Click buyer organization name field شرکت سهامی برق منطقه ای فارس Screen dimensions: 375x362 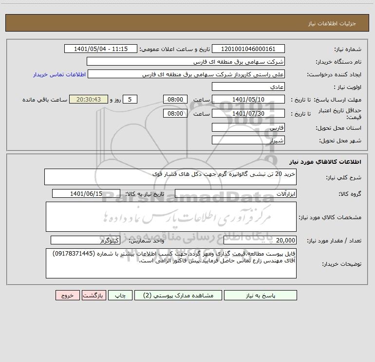pyautogui.click(x=186, y=61)
